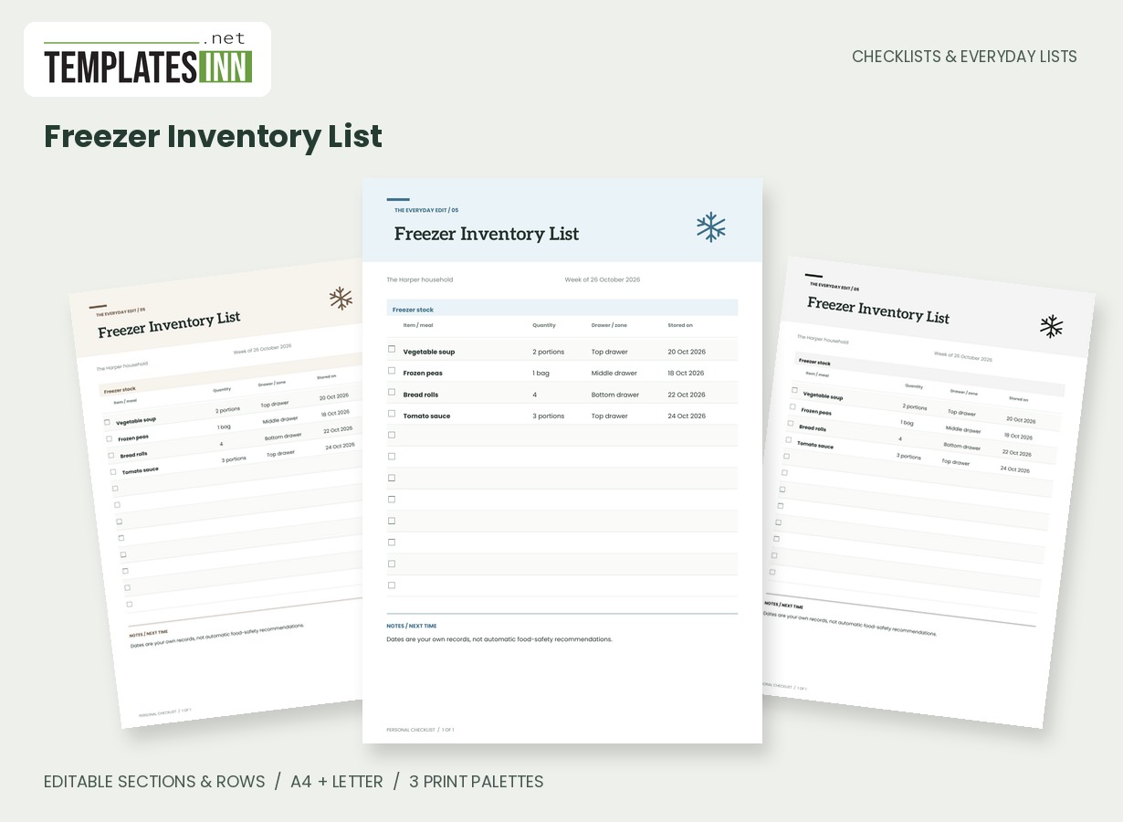Screen dimensions: 1123x822
Task: Click the brown snowflake icon on left page
Action: [x=341, y=298]
